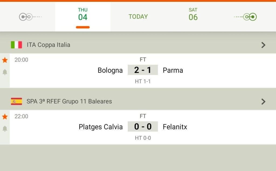Open the Platges Calvia 0 - 0 score

pos(143,127)
